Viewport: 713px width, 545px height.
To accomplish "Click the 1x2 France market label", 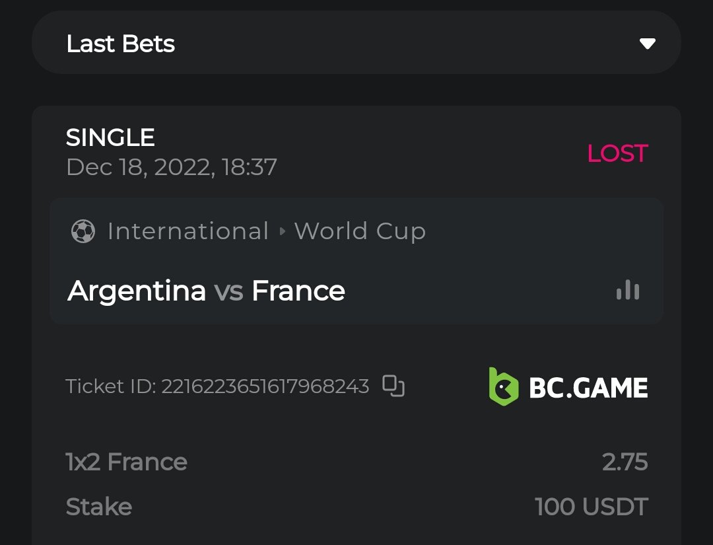I will tap(127, 462).
